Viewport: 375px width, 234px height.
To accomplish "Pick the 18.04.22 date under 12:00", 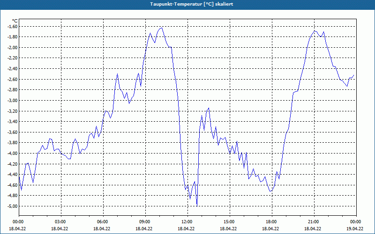I will [186, 228].
